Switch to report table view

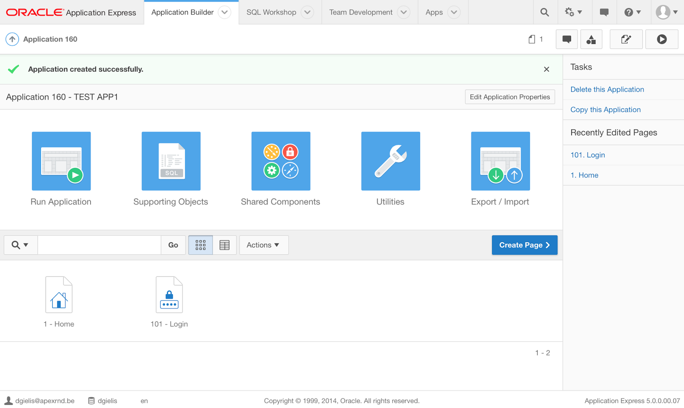[224, 245]
